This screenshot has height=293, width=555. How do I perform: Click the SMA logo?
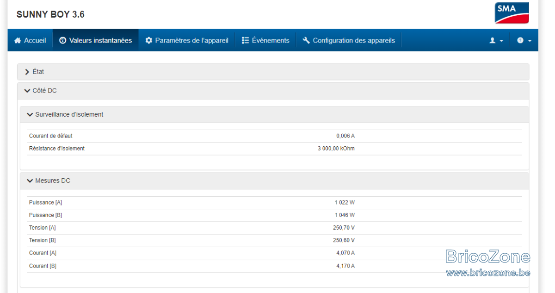(512, 13)
